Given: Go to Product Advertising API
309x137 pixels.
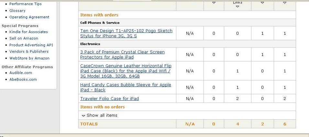Looking at the screenshot, I should point(31,45).
